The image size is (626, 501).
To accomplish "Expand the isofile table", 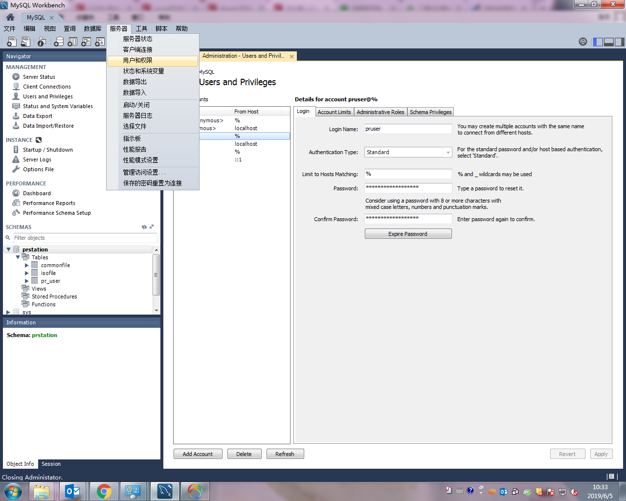I will [27, 273].
